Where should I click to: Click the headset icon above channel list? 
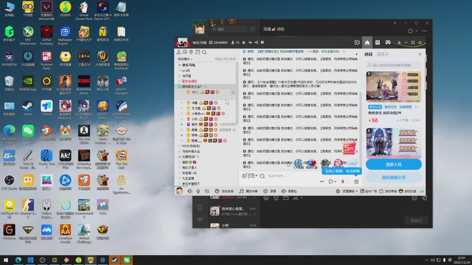[x=185, y=52]
